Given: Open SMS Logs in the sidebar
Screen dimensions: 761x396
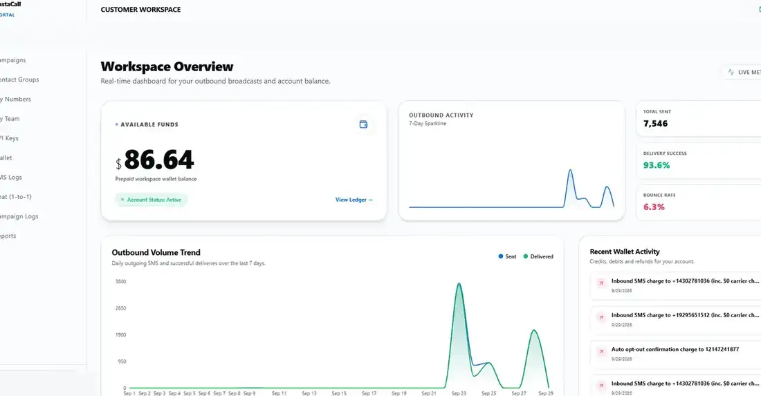Looking at the screenshot, I should coord(10,178).
